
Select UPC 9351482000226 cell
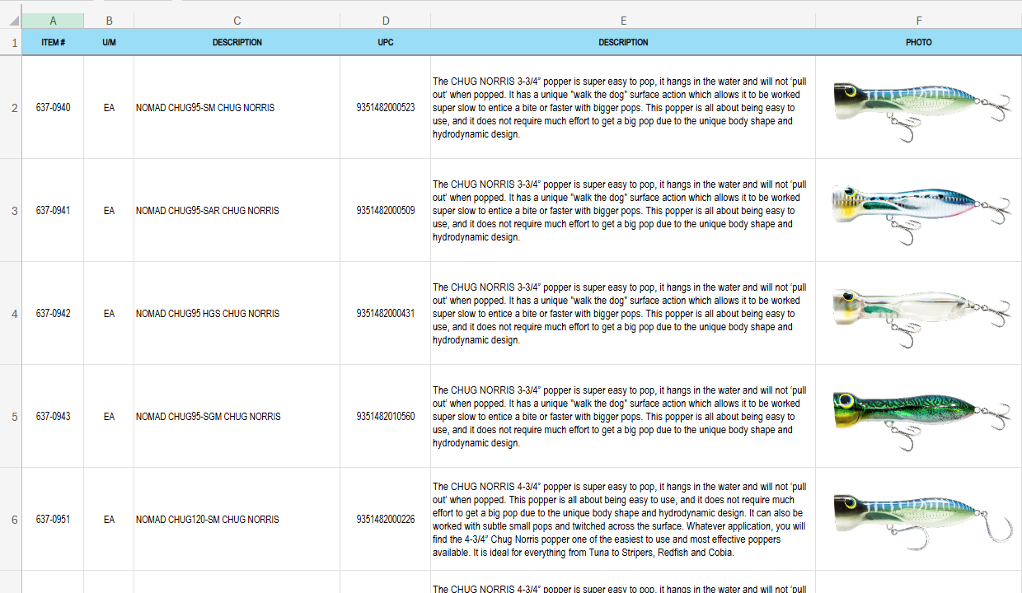386,519
